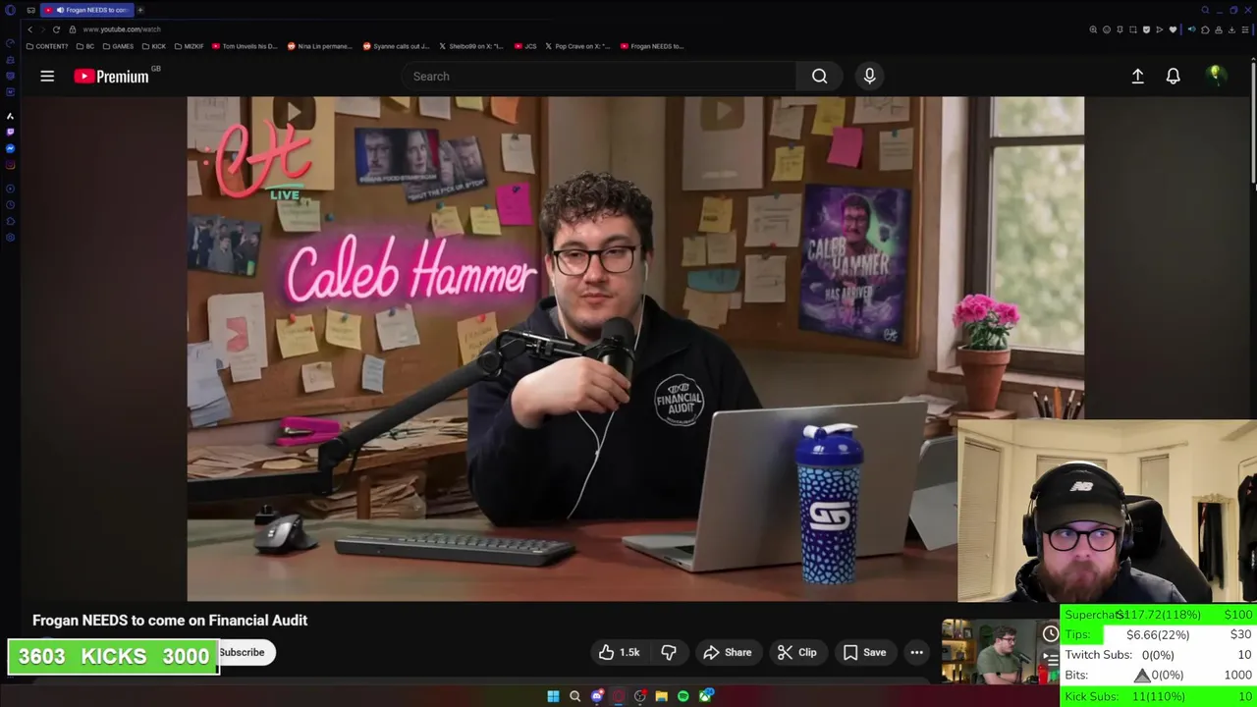Search tabs with title bar magnifier
Screen dimensions: 1257x707
(1205, 10)
